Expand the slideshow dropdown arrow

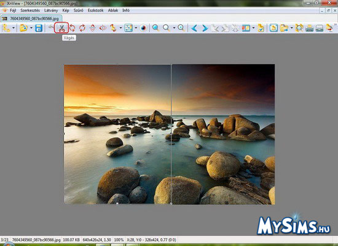pyautogui.click(x=253, y=28)
